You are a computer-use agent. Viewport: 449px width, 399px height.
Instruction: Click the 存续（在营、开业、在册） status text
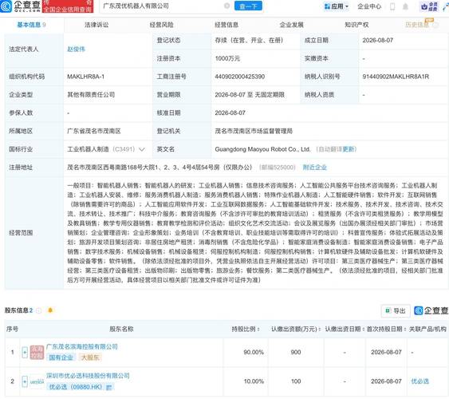[249, 41]
